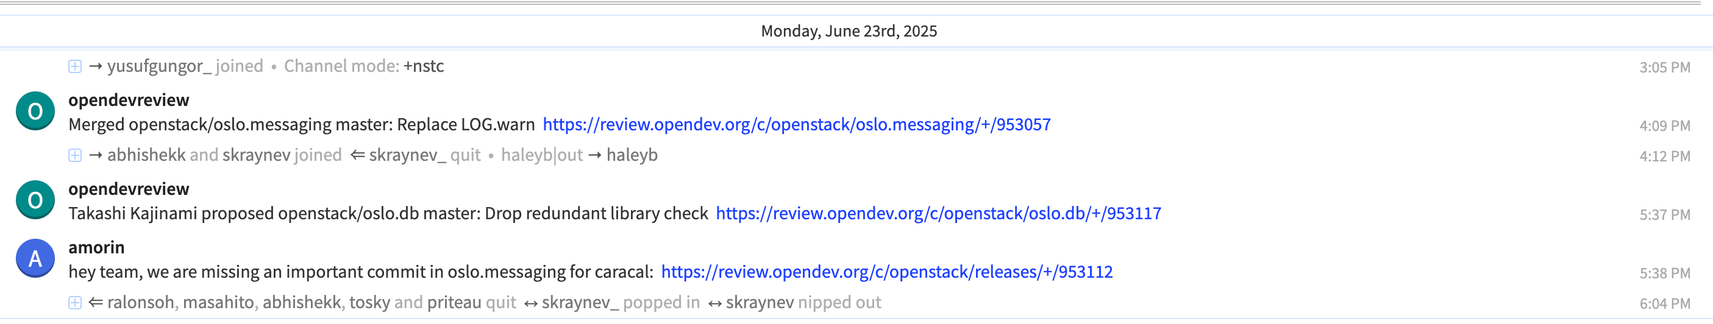1713x324 pixels.
Task: Select the first opendevreview username
Action: point(129,100)
